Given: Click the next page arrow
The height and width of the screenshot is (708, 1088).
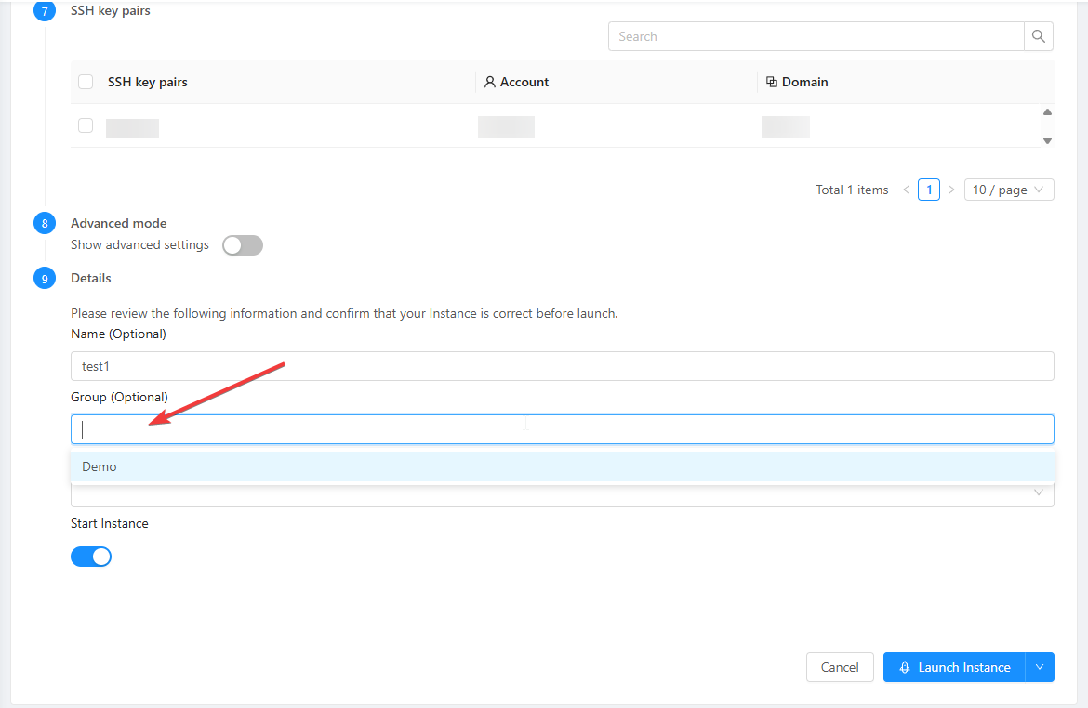Looking at the screenshot, I should (x=950, y=190).
